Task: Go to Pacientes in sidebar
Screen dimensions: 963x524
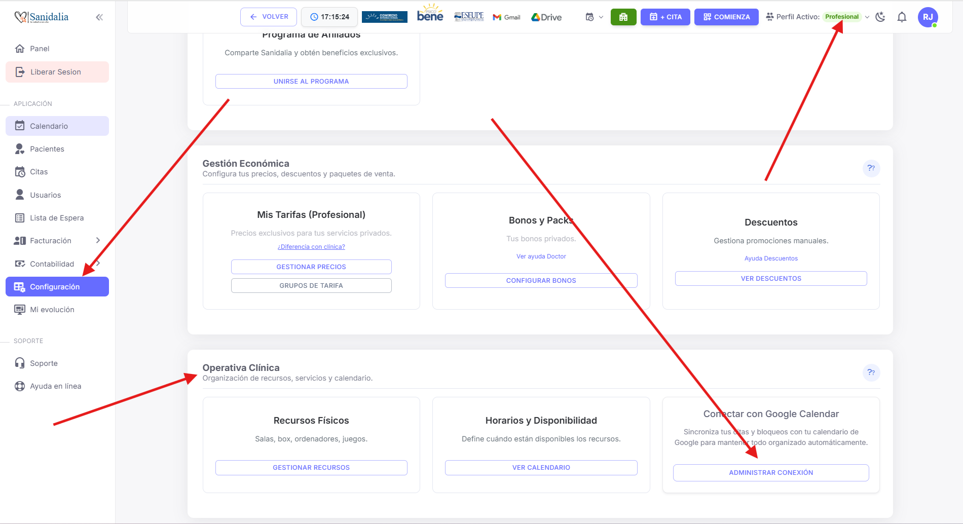Action: [x=47, y=149]
